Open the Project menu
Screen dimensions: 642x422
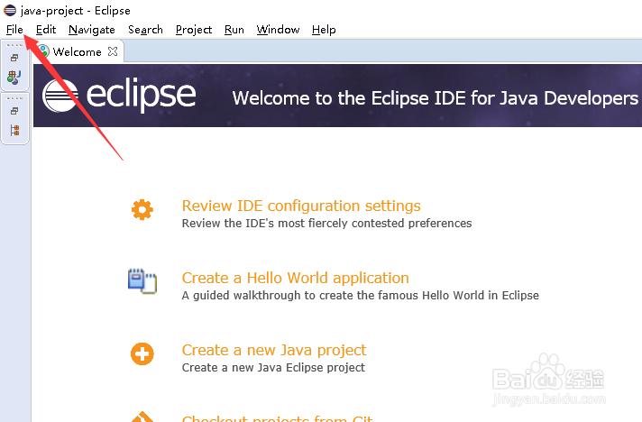tap(194, 30)
